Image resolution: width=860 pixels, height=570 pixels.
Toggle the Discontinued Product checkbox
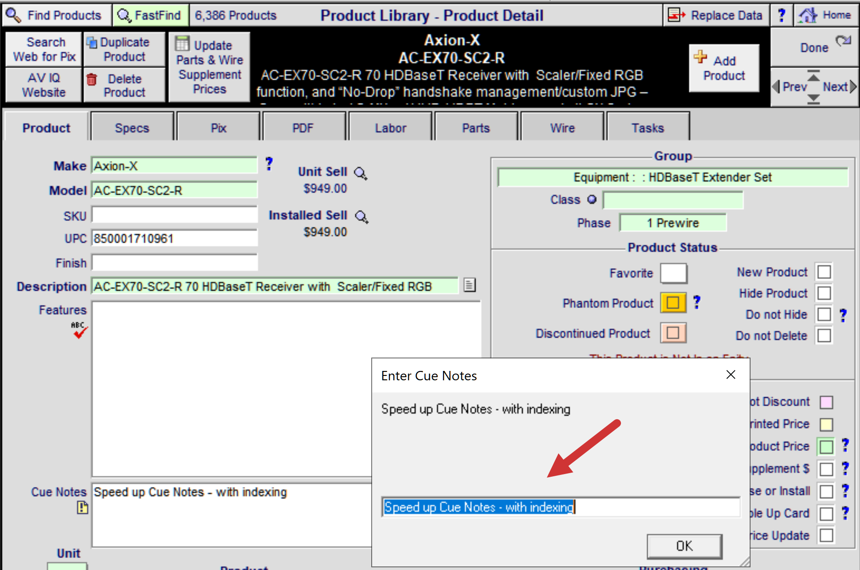tap(673, 333)
